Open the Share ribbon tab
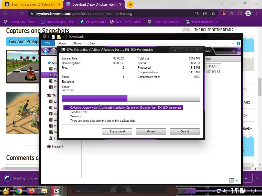The height and width of the screenshot is (196, 262). [x=77, y=43]
